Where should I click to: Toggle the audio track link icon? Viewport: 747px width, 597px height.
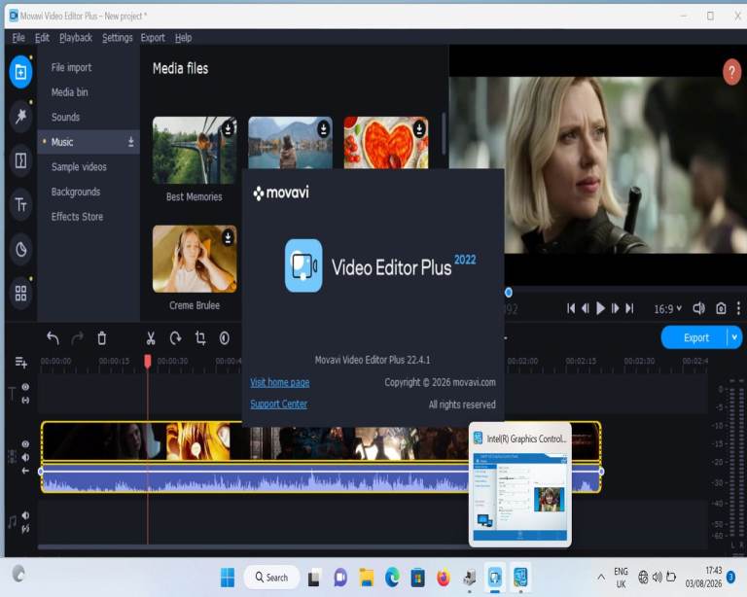[x=25, y=528]
